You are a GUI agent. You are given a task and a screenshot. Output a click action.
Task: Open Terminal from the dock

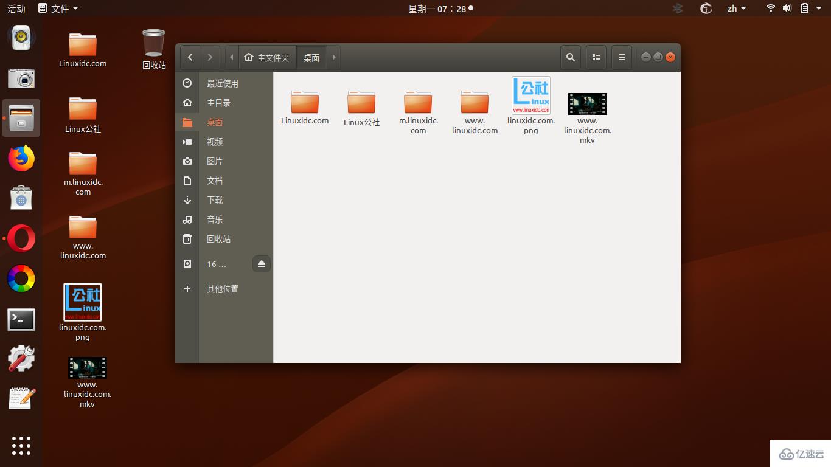[x=21, y=319]
